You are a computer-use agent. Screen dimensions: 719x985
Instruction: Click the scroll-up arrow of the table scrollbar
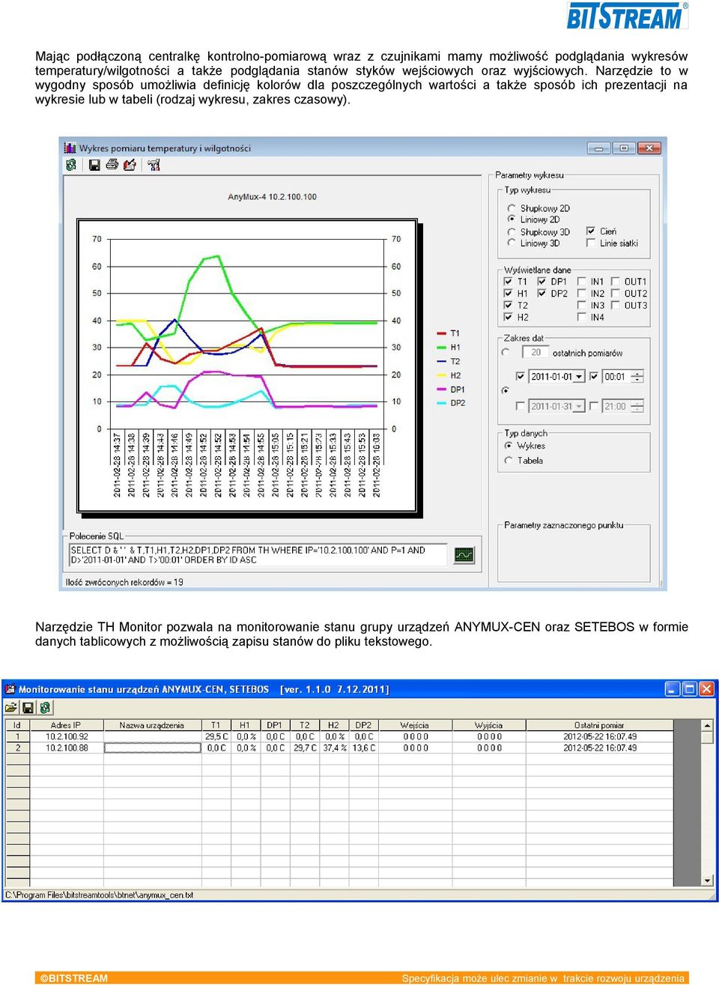click(x=707, y=726)
